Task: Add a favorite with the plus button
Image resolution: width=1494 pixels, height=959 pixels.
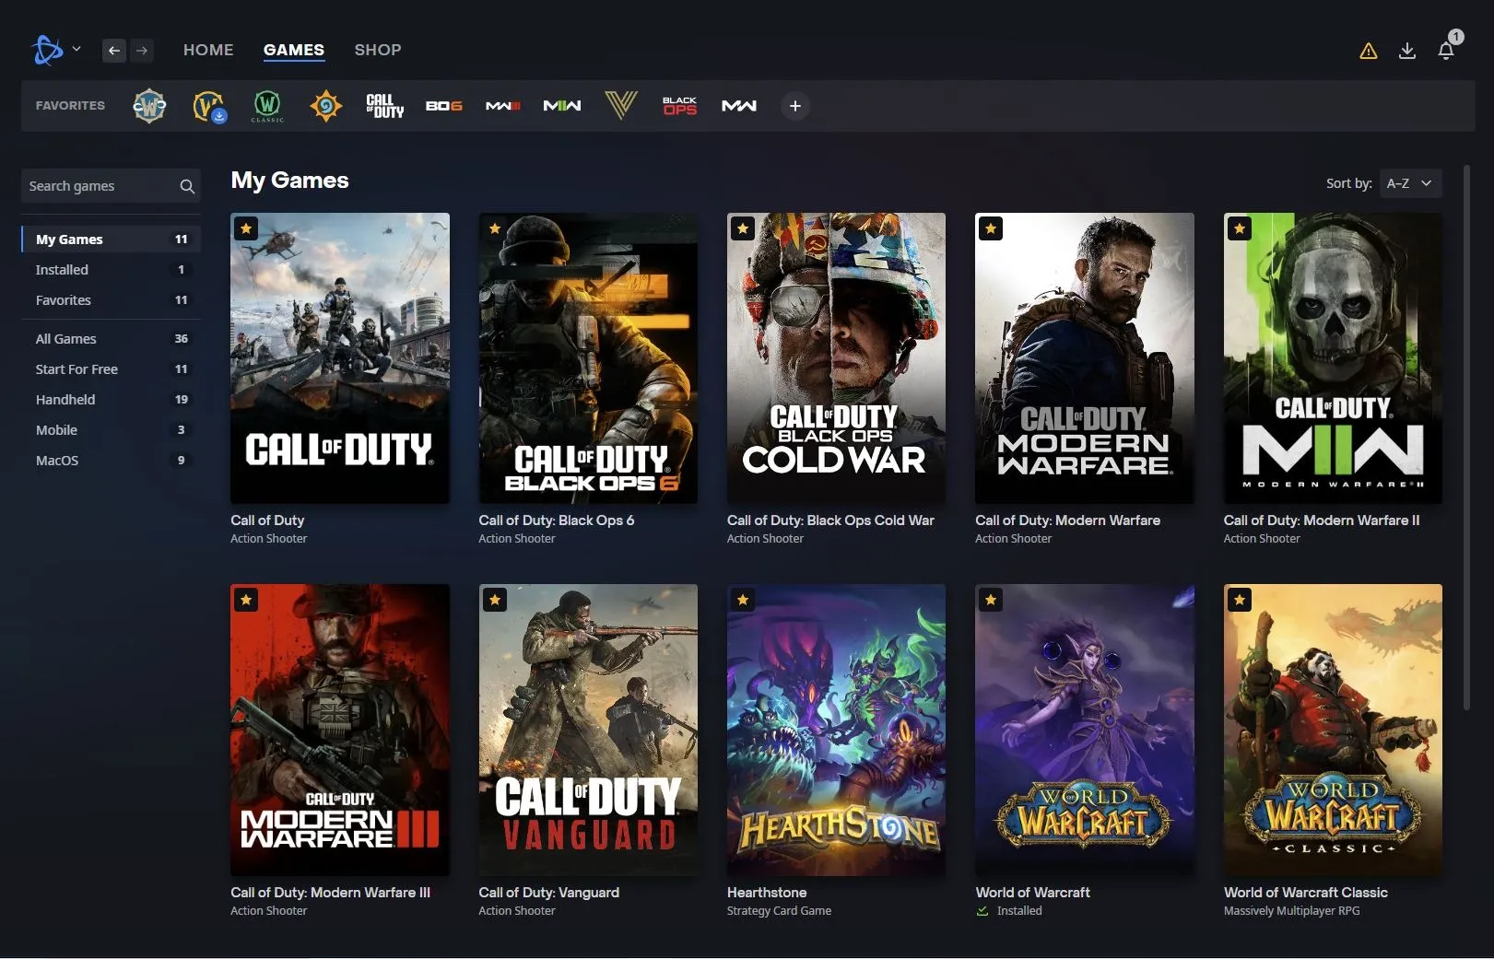Action: 795,106
